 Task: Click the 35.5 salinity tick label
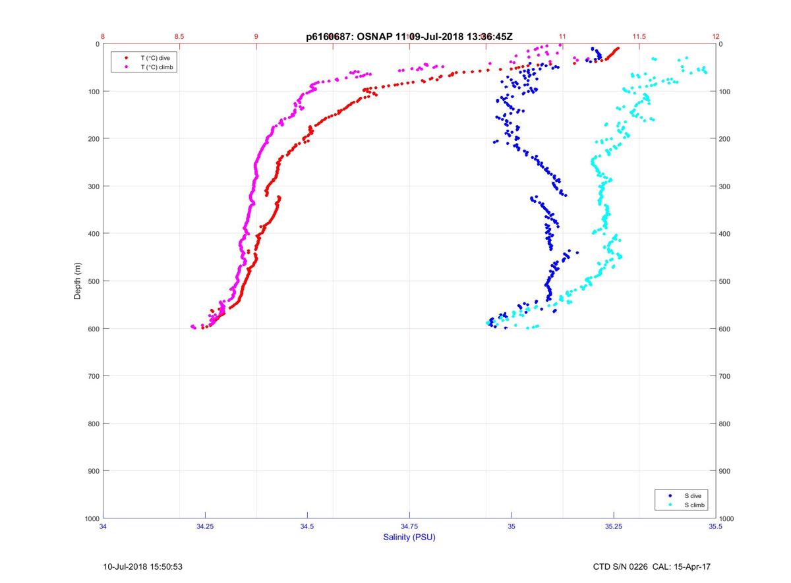(x=716, y=526)
